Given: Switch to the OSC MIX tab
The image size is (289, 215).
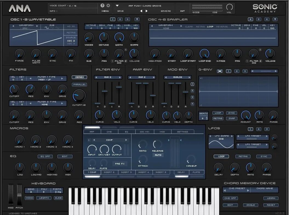Looking at the screenshot, I should [145, 132].
